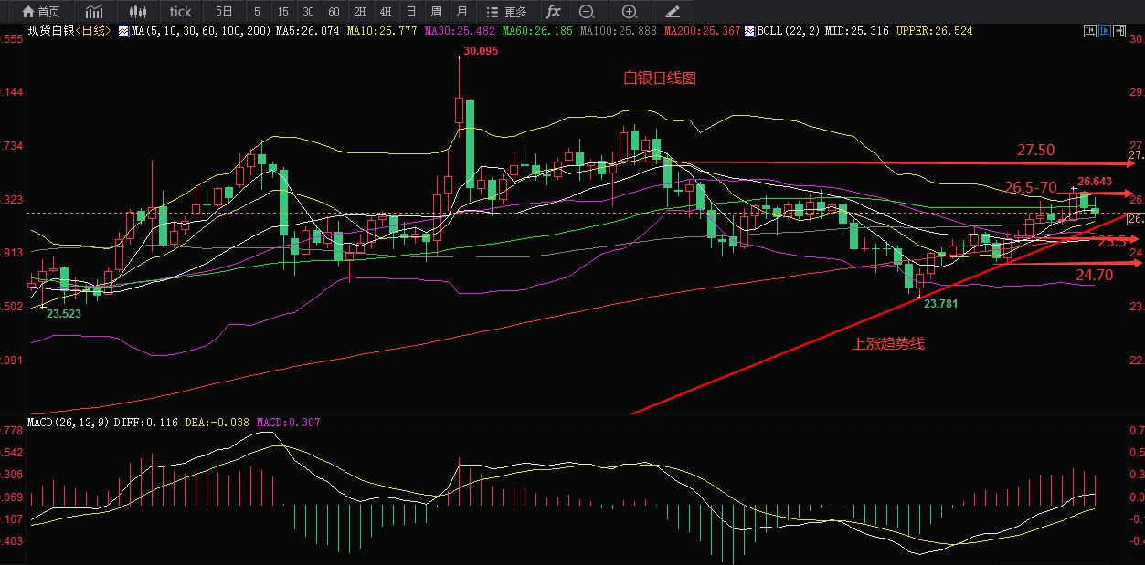Toggle the first price-axis scale button
Image resolution: width=1145 pixels, height=565 pixels.
(1088, 30)
